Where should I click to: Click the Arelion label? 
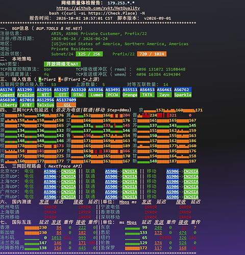pos(26,95)
